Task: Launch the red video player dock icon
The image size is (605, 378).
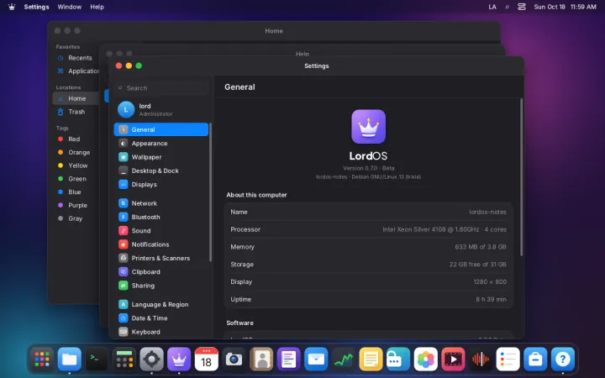Action: [x=453, y=360]
